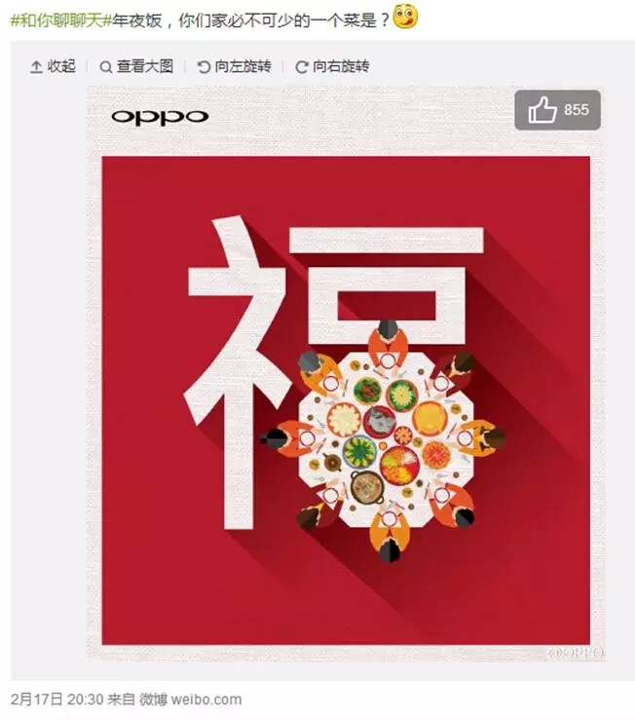The width and height of the screenshot is (635, 720).
Task: Click the 年夜饭 question text in the post
Action: (250, 20)
